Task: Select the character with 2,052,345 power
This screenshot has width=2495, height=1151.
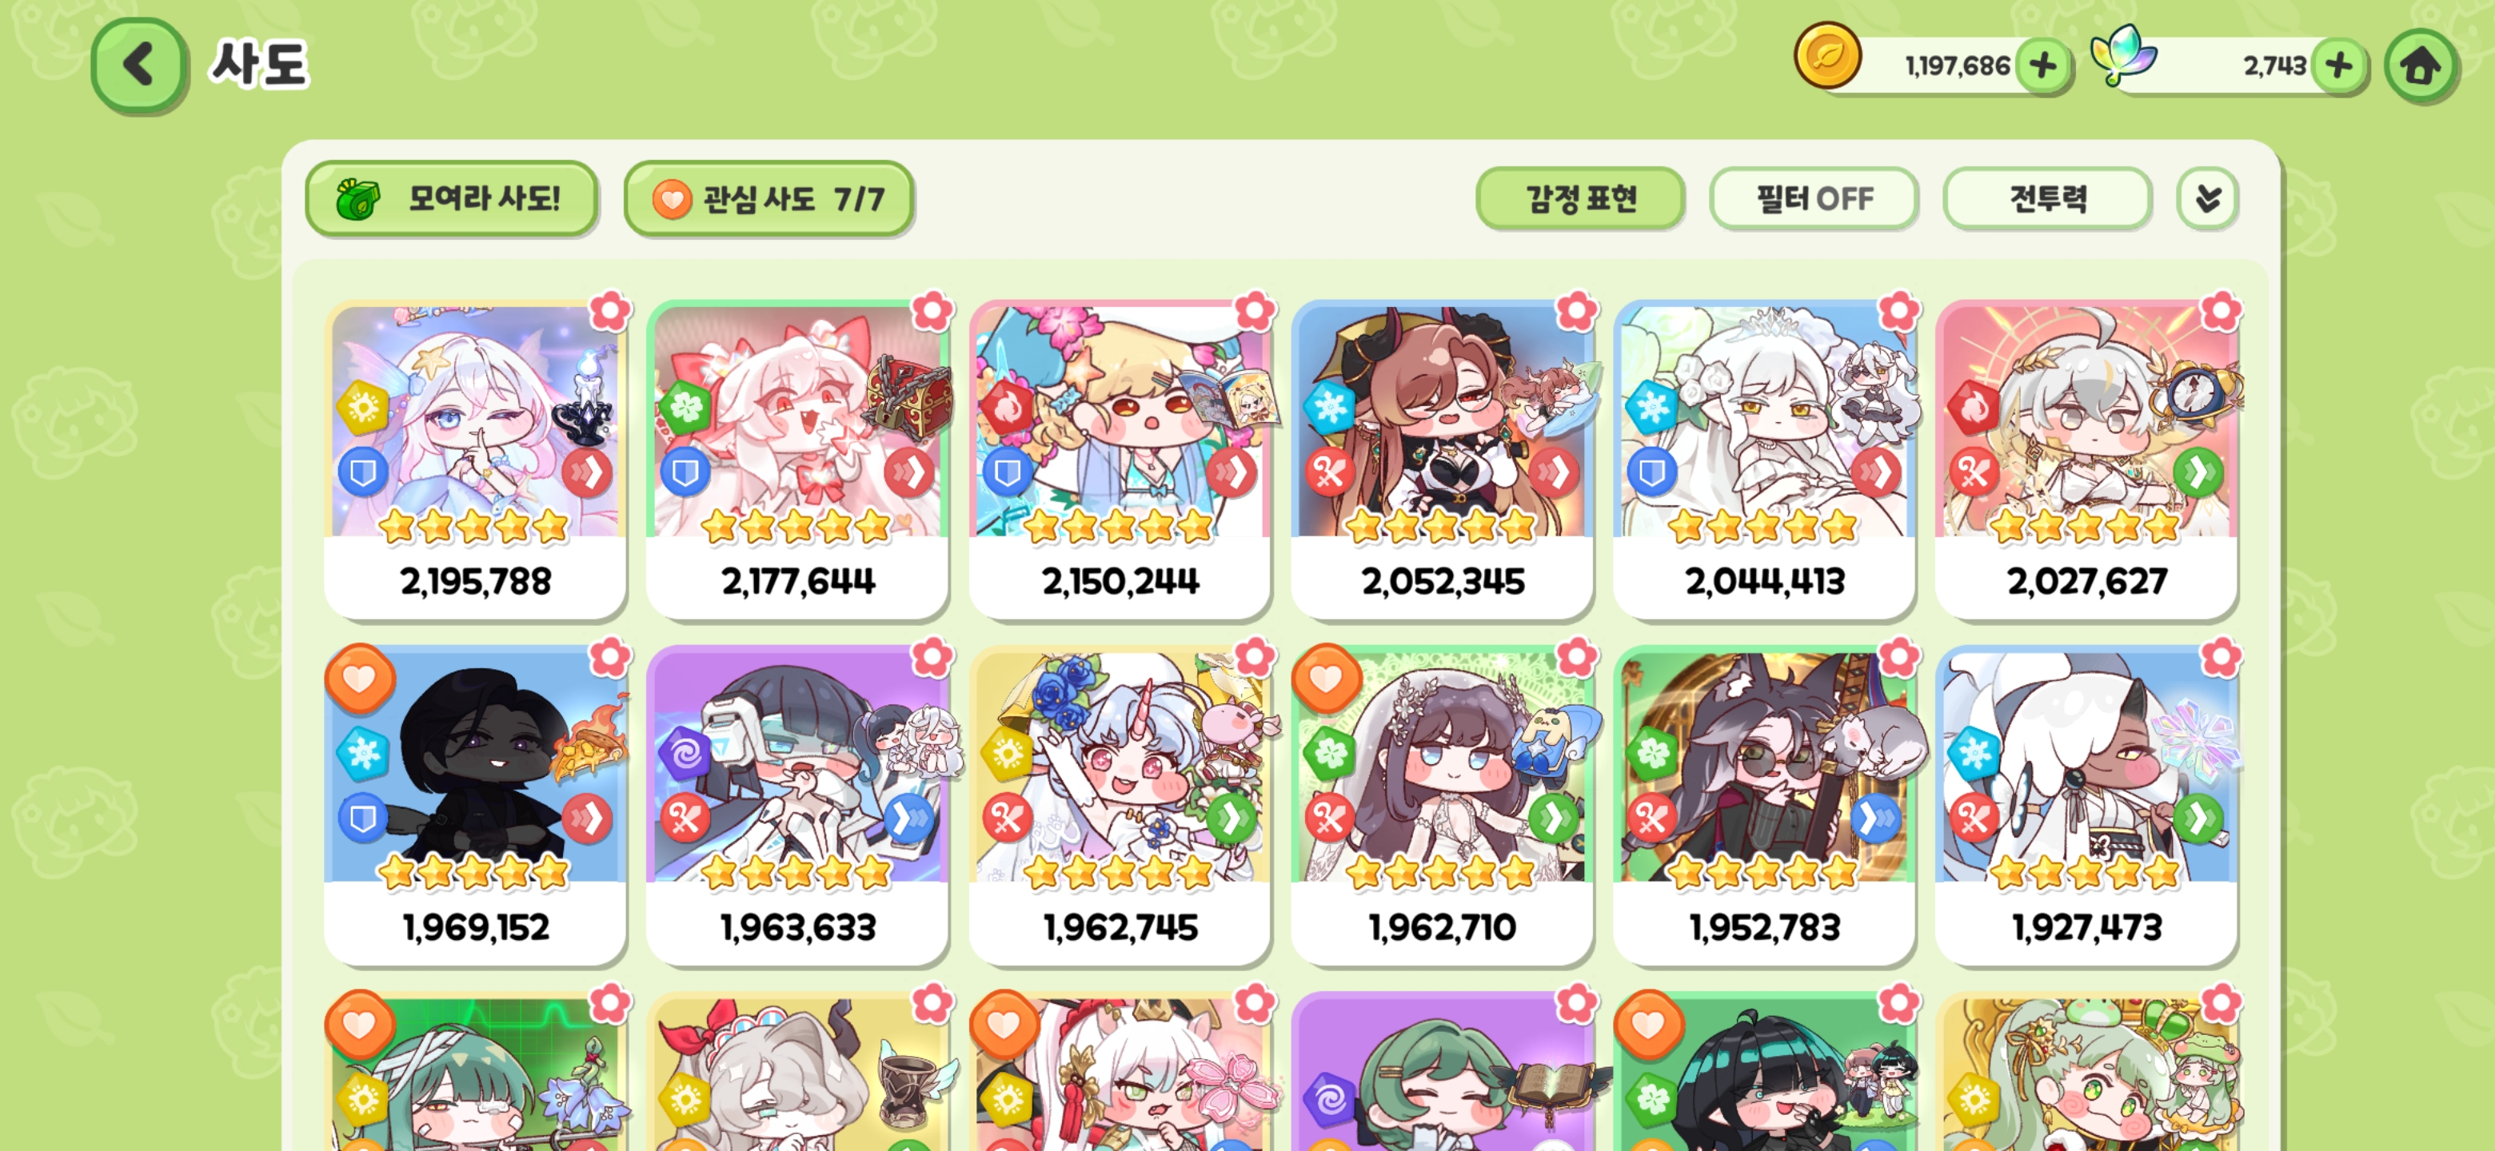Action: point(1442,460)
